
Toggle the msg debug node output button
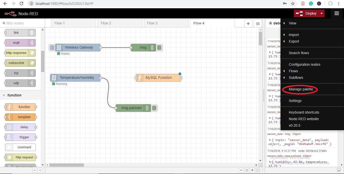[x=159, y=47]
